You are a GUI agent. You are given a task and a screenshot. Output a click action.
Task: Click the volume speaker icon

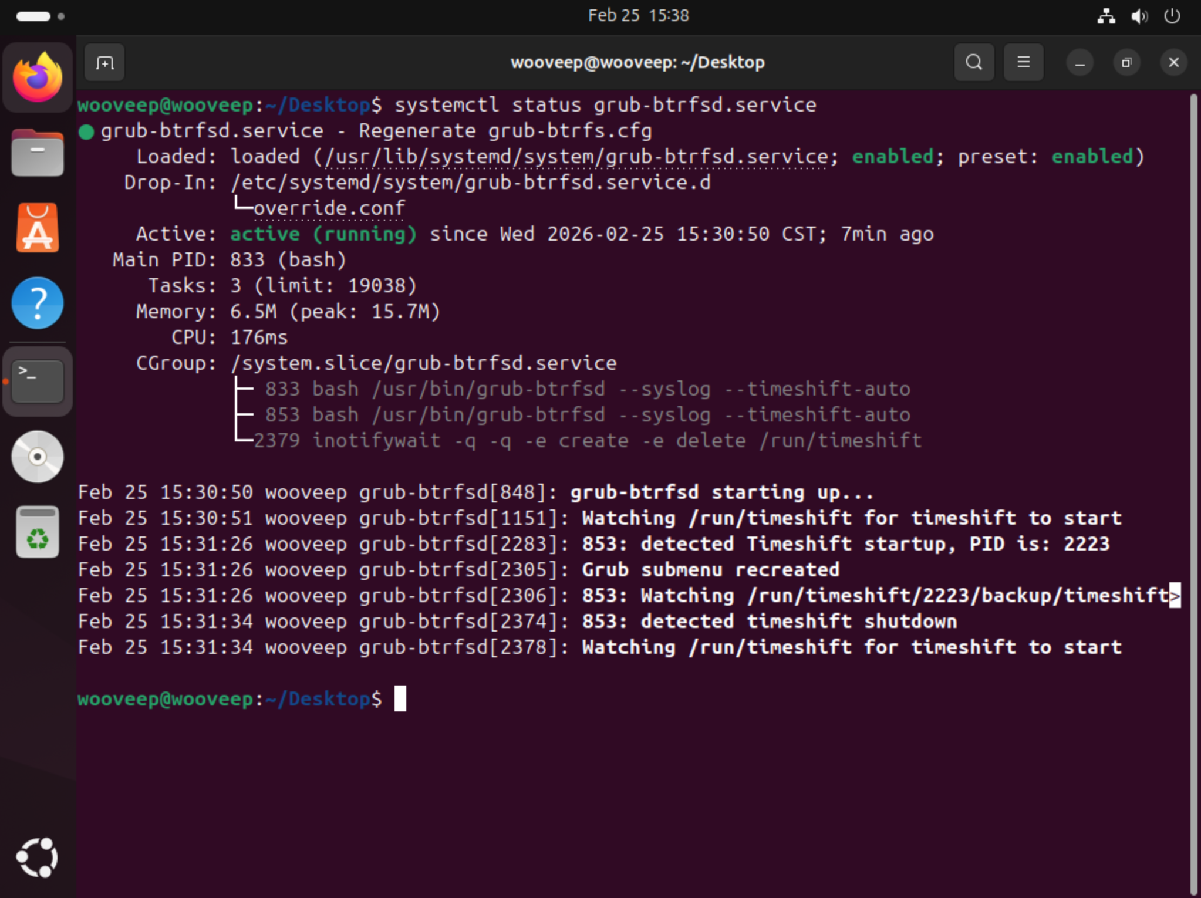1139,16
